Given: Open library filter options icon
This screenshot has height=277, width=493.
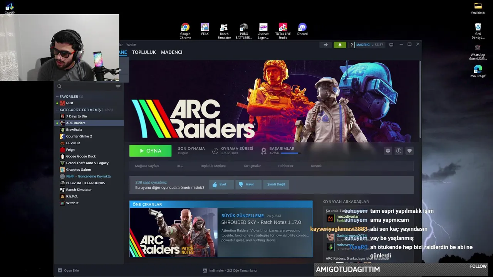Looking at the screenshot, I should [118, 87].
